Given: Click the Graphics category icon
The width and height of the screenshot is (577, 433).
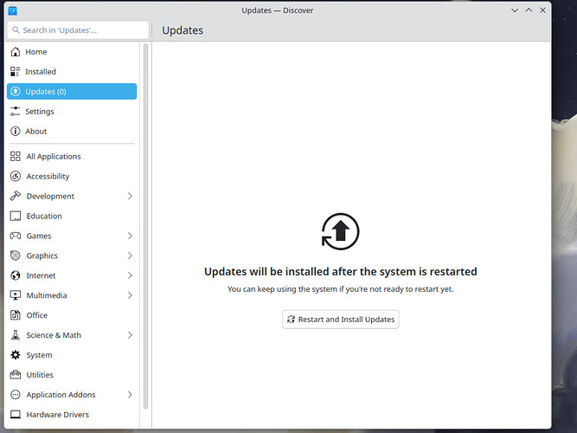Looking at the screenshot, I should point(15,255).
